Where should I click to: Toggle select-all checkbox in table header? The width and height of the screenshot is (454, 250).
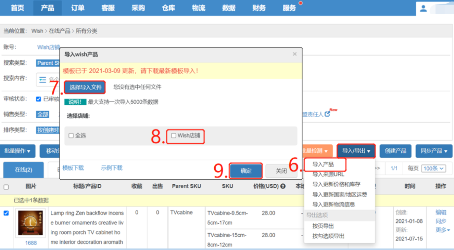pyautogui.click(x=6, y=187)
